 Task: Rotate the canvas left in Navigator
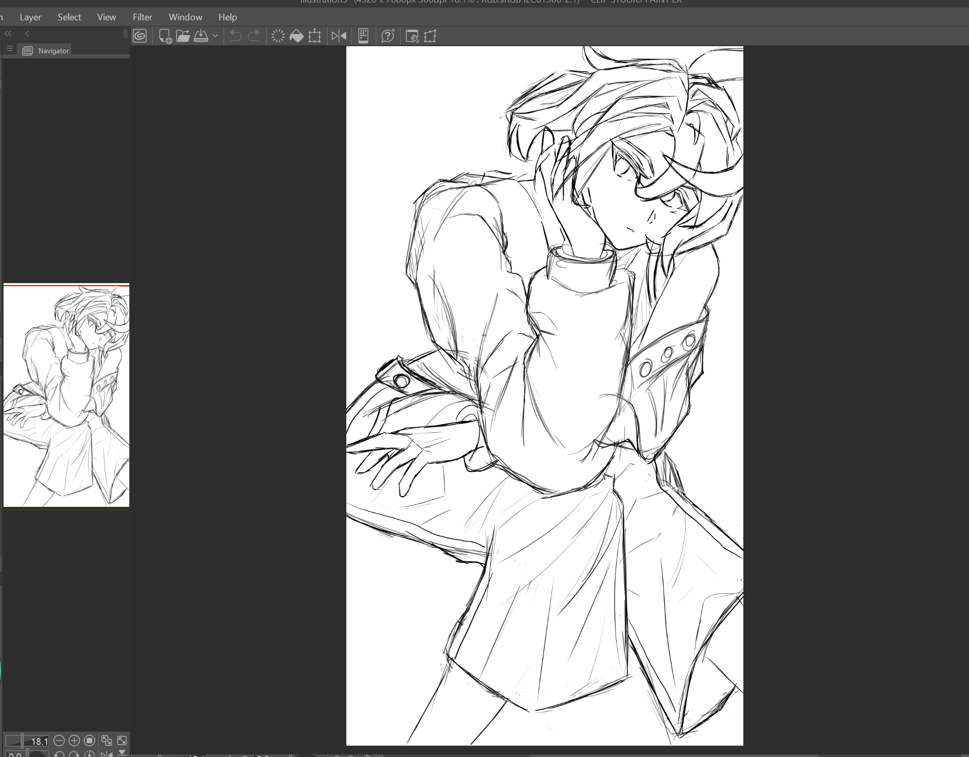59,754
